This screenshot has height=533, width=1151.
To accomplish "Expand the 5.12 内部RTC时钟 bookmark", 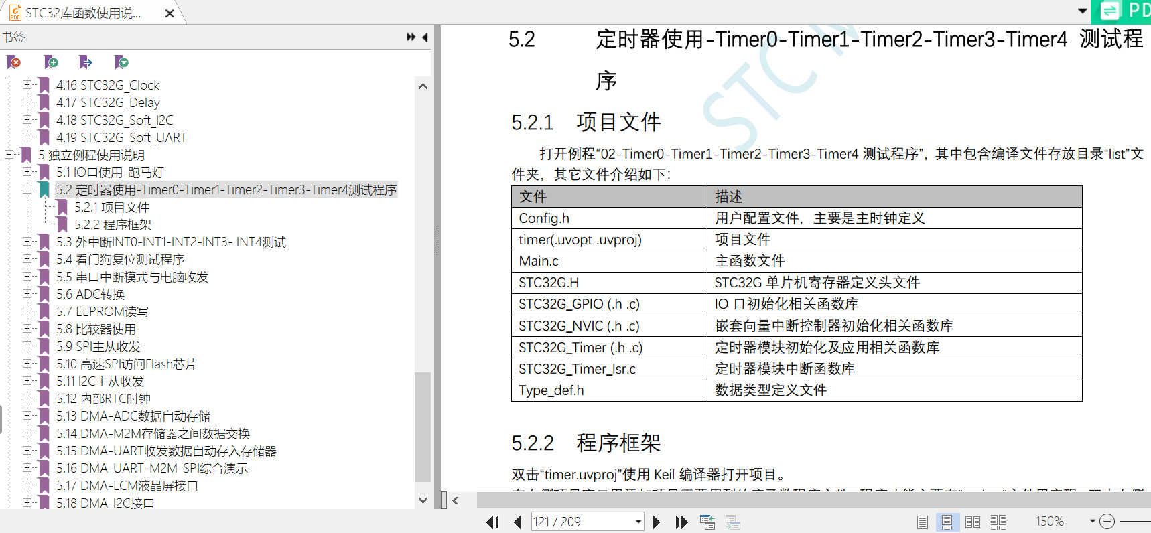I will pos(27,398).
